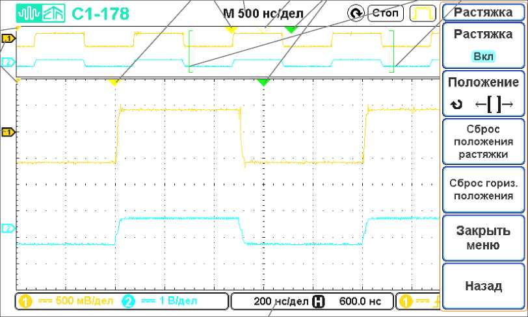Click the horizontal position H icon
This screenshot has height=317, width=528.
pyautogui.click(x=319, y=301)
